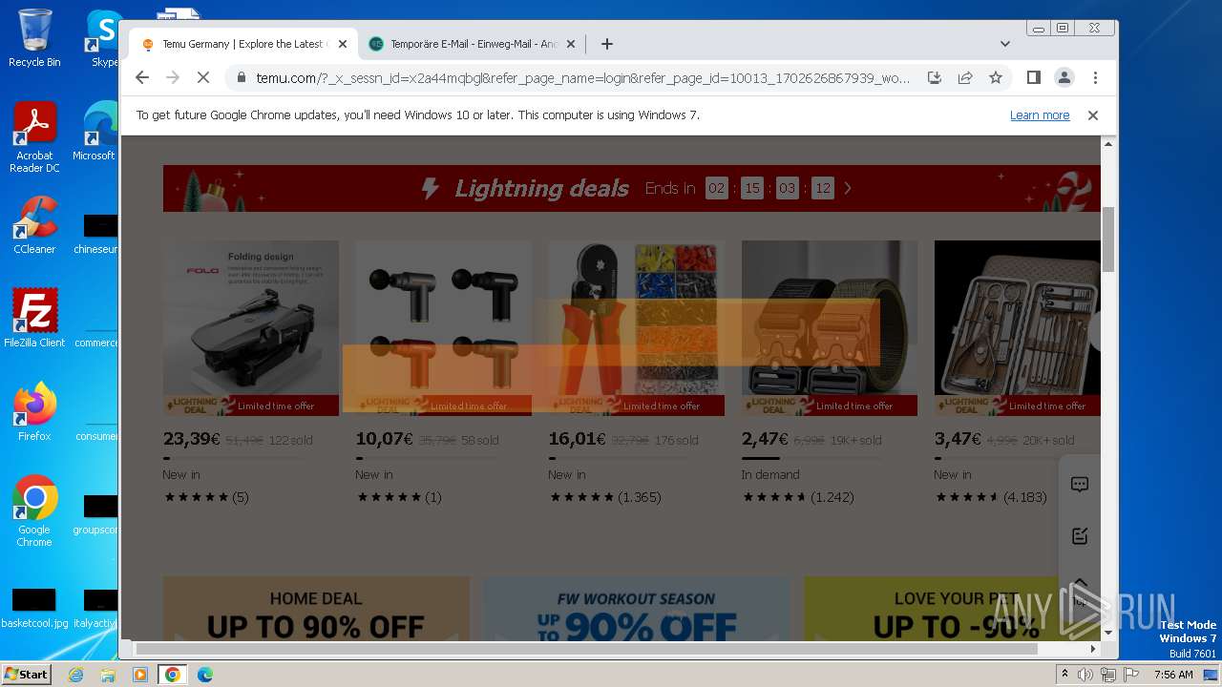This screenshot has height=687, width=1222.
Task: Click the page vertical scrollbar thumb
Action: tap(1108, 239)
